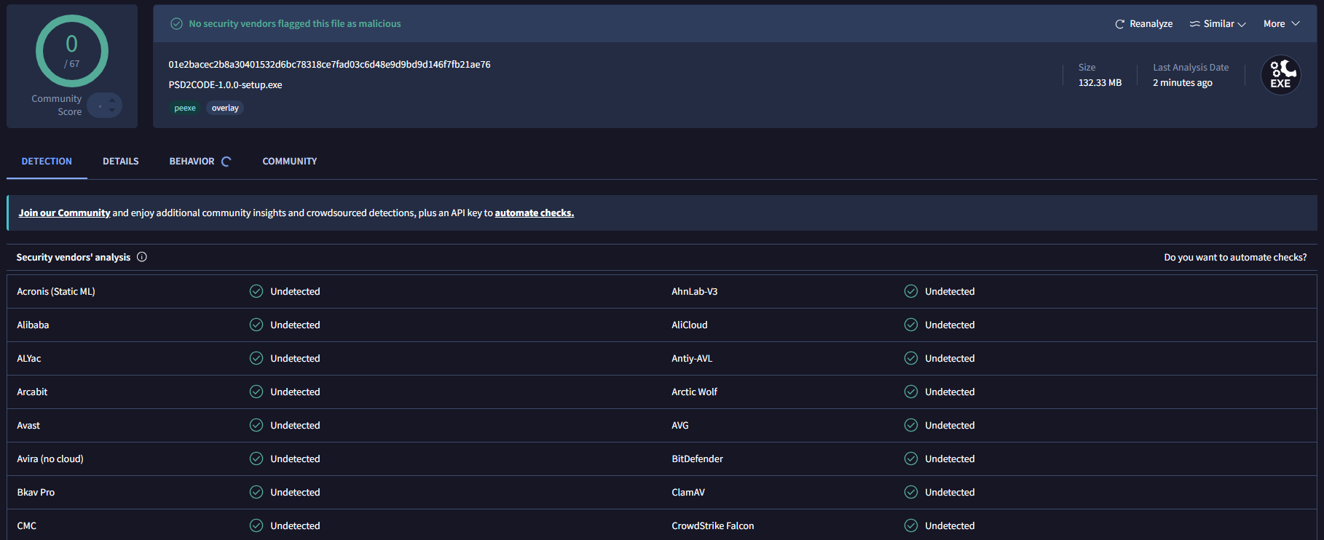
Task: Click the check icon for CMC
Action: click(x=256, y=525)
